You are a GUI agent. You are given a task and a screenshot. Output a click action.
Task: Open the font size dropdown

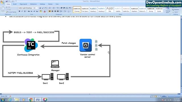point(38,8)
